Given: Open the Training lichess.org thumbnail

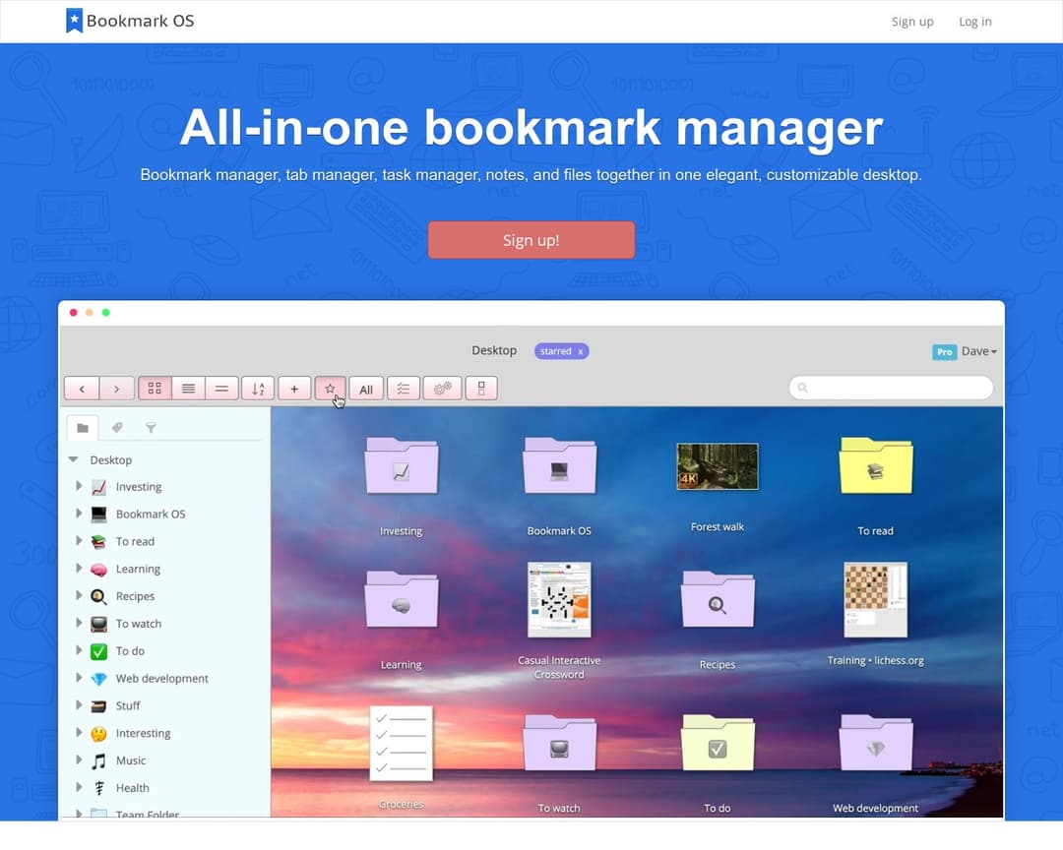Looking at the screenshot, I should pos(875,600).
